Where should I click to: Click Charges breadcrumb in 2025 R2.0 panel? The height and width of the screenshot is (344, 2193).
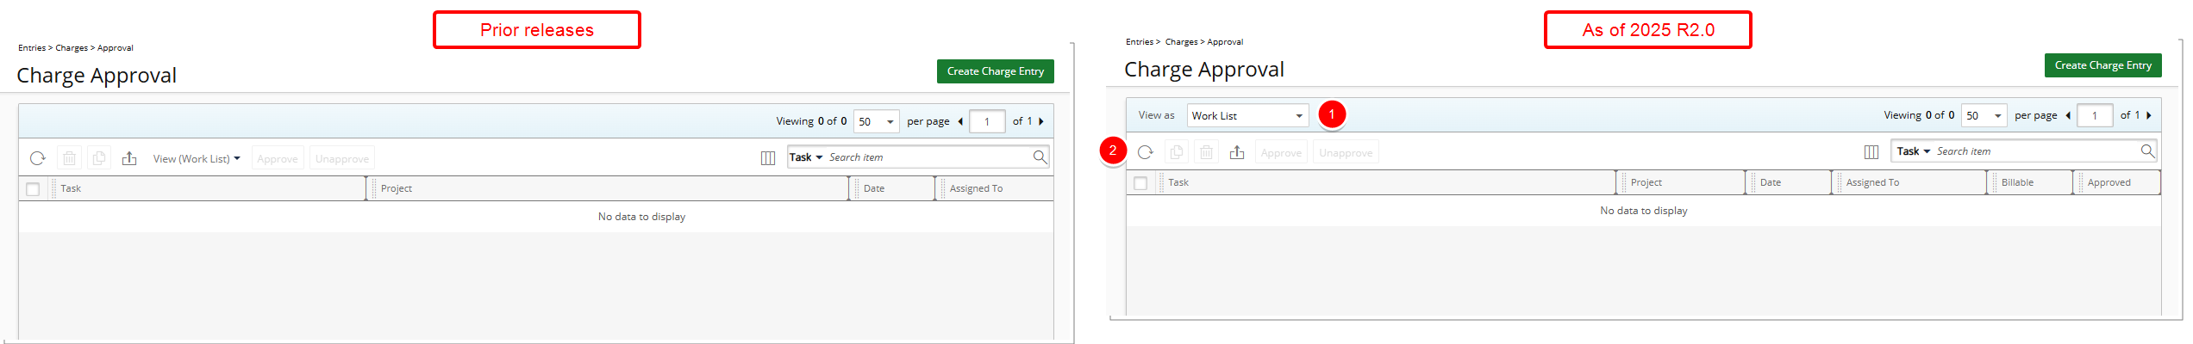[1182, 42]
